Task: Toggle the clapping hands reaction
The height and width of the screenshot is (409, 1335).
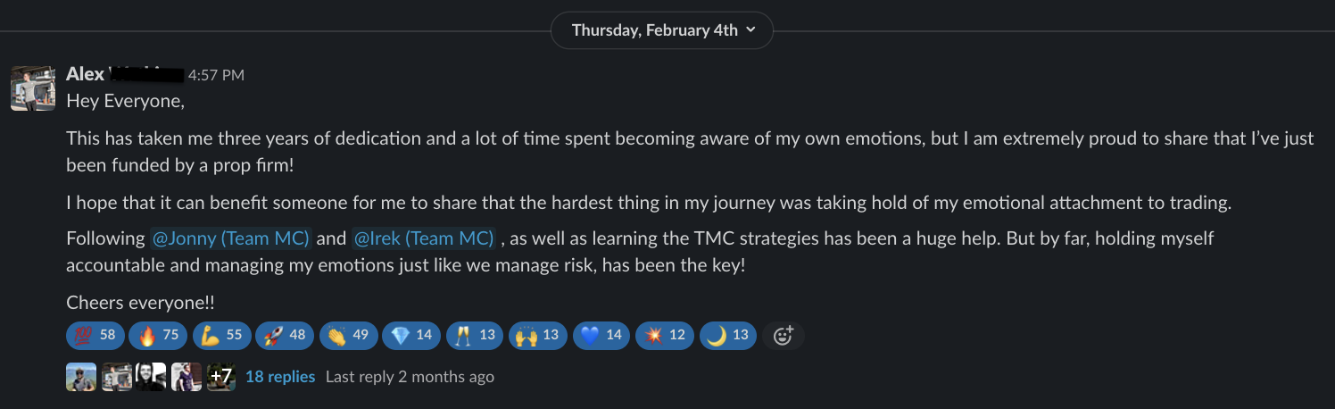Action: click(347, 336)
